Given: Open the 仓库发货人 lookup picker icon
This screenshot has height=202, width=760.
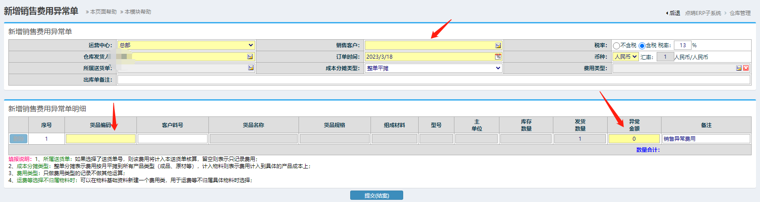Looking at the screenshot, I should click(x=250, y=56).
